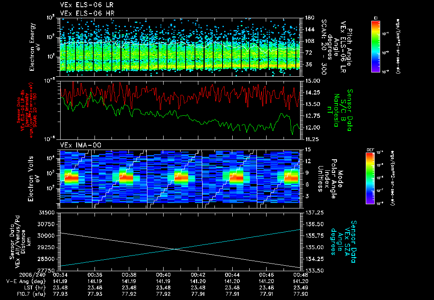Click the 00:38 time tick label
The width and height of the screenshot is (434, 300).
(x=129, y=275)
